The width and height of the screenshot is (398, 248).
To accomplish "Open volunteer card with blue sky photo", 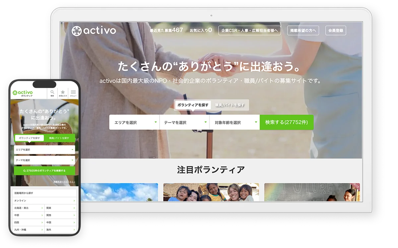I will point(119,192).
